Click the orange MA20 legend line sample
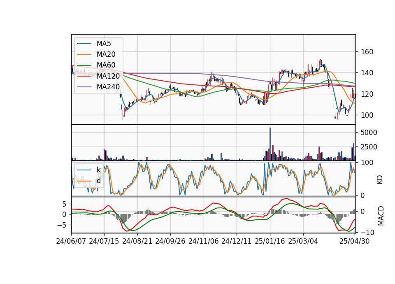395x284 pixels. [x=84, y=54]
